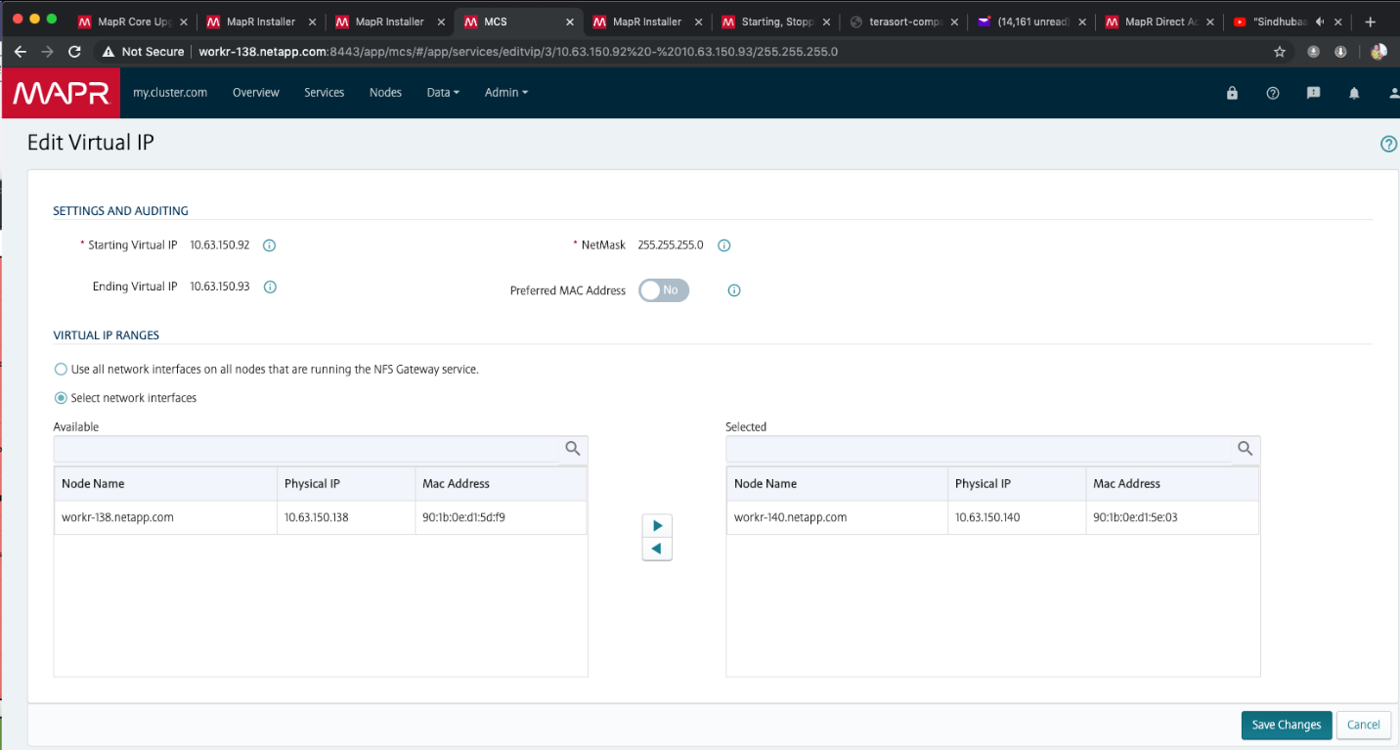Choose 'Select network interfaces' radio button
Viewport: 1400px width, 750px height.
61,398
